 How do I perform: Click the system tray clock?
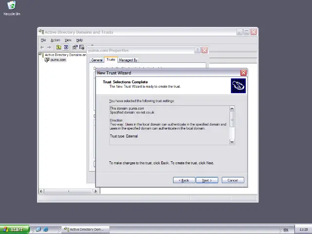[303, 230]
